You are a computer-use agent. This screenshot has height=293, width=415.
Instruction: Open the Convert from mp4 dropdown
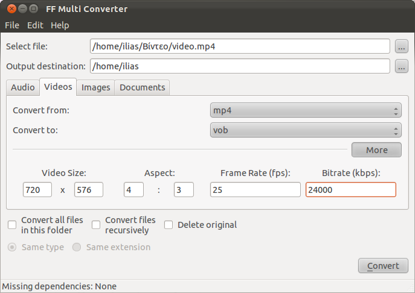tap(306, 110)
